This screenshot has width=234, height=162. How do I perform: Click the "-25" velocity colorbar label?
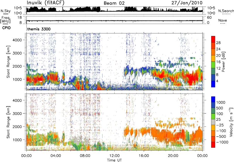point(220,125)
